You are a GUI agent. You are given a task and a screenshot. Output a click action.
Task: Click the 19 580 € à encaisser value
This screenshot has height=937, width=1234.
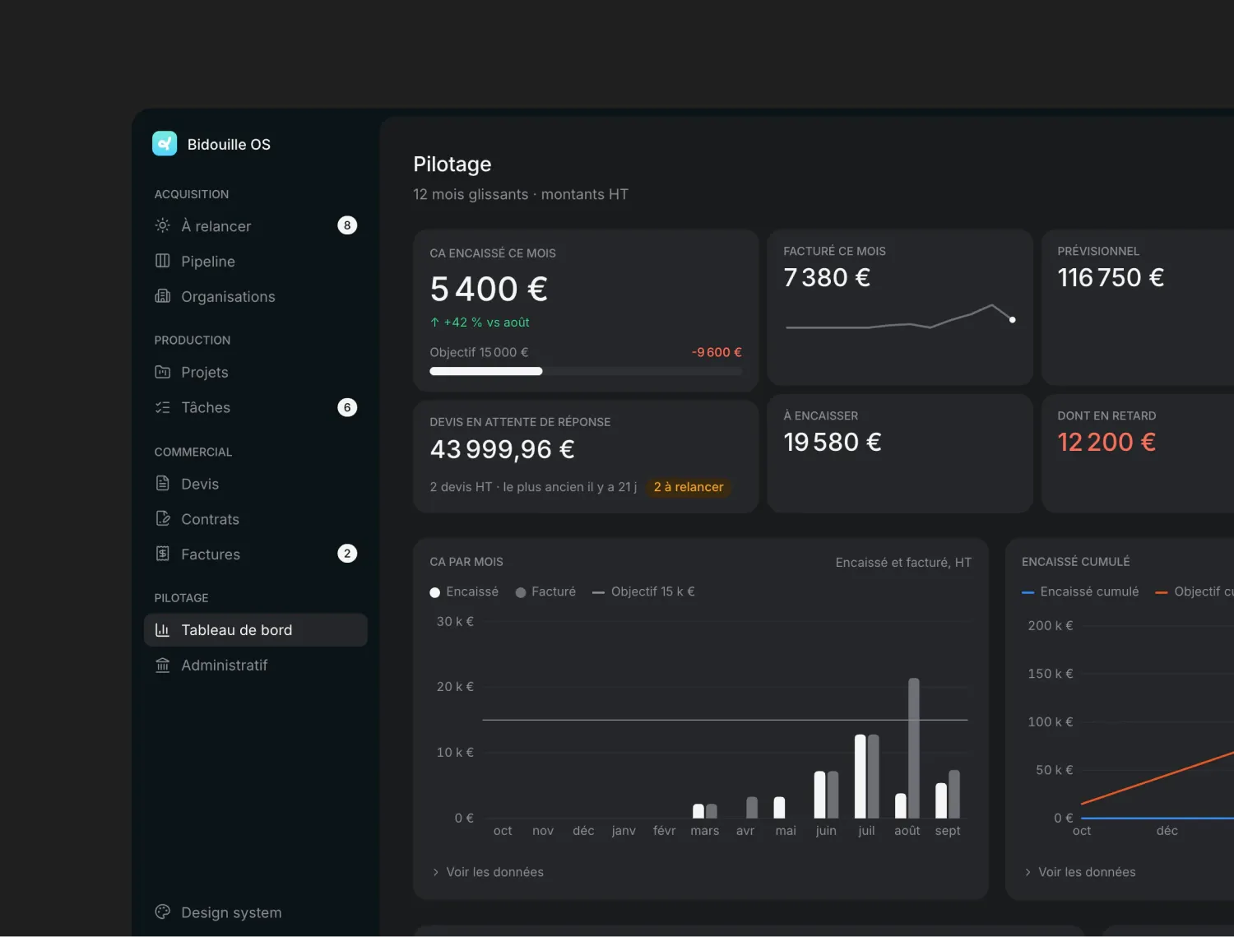[833, 442]
